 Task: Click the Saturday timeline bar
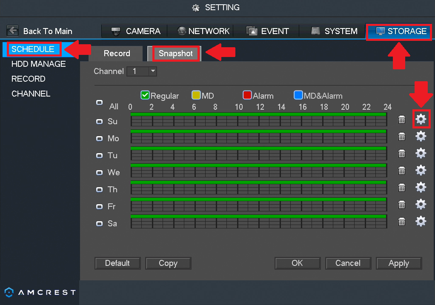click(x=258, y=222)
